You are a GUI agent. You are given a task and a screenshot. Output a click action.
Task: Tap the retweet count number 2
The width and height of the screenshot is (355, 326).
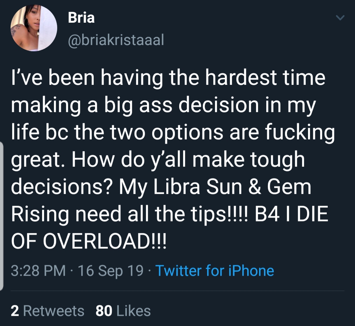tap(15, 311)
